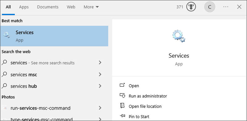Screen dimensions: 247x121
Task: Click the Open file location icon
Action: point(122,106)
